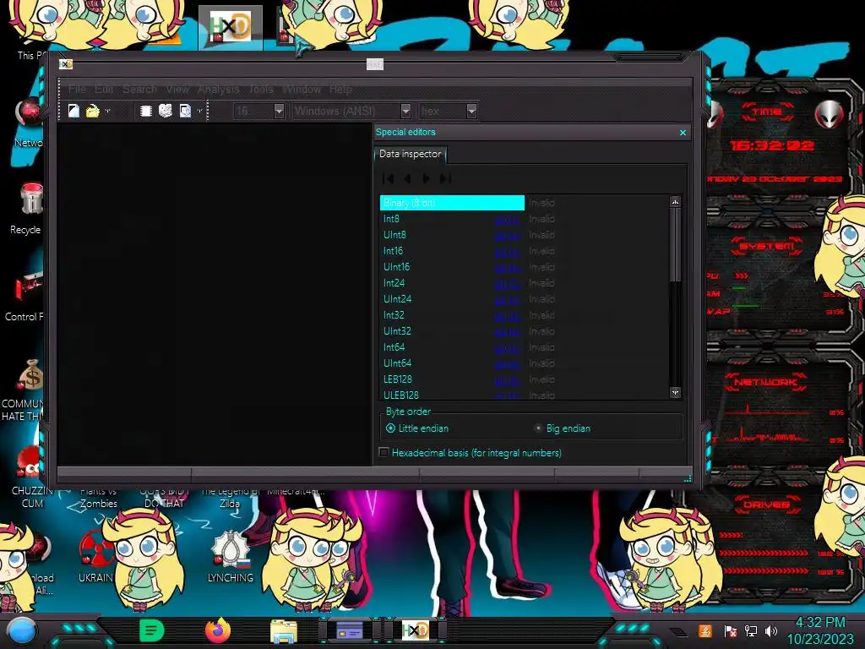Click the Java tray icon

click(705, 630)
